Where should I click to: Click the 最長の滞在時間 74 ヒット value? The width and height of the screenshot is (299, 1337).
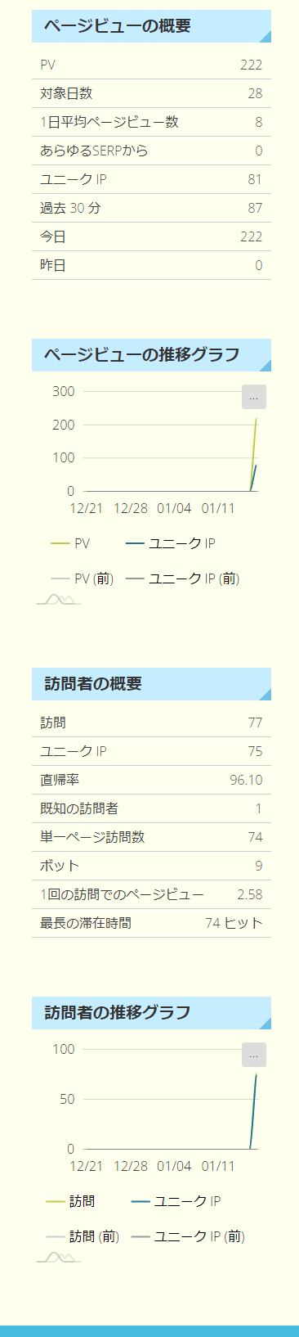coord(234,923)
